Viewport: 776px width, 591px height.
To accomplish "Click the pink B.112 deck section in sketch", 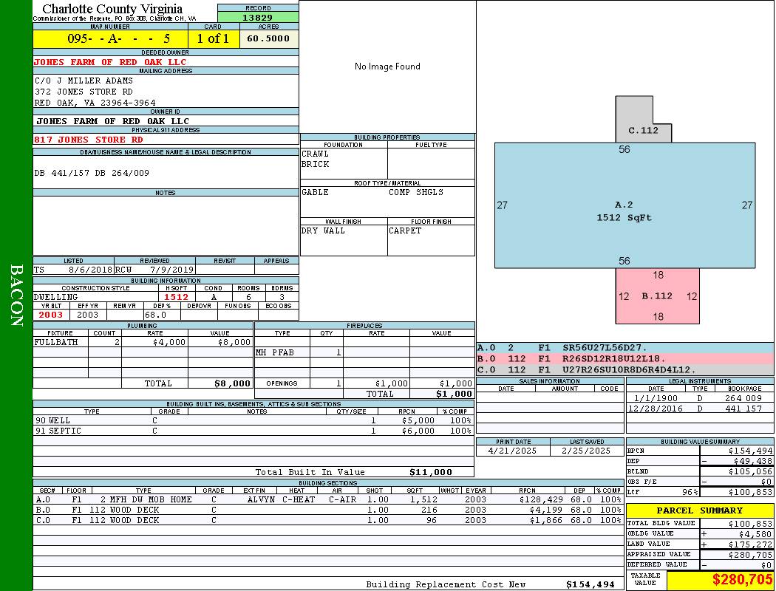I will [657, 295].
